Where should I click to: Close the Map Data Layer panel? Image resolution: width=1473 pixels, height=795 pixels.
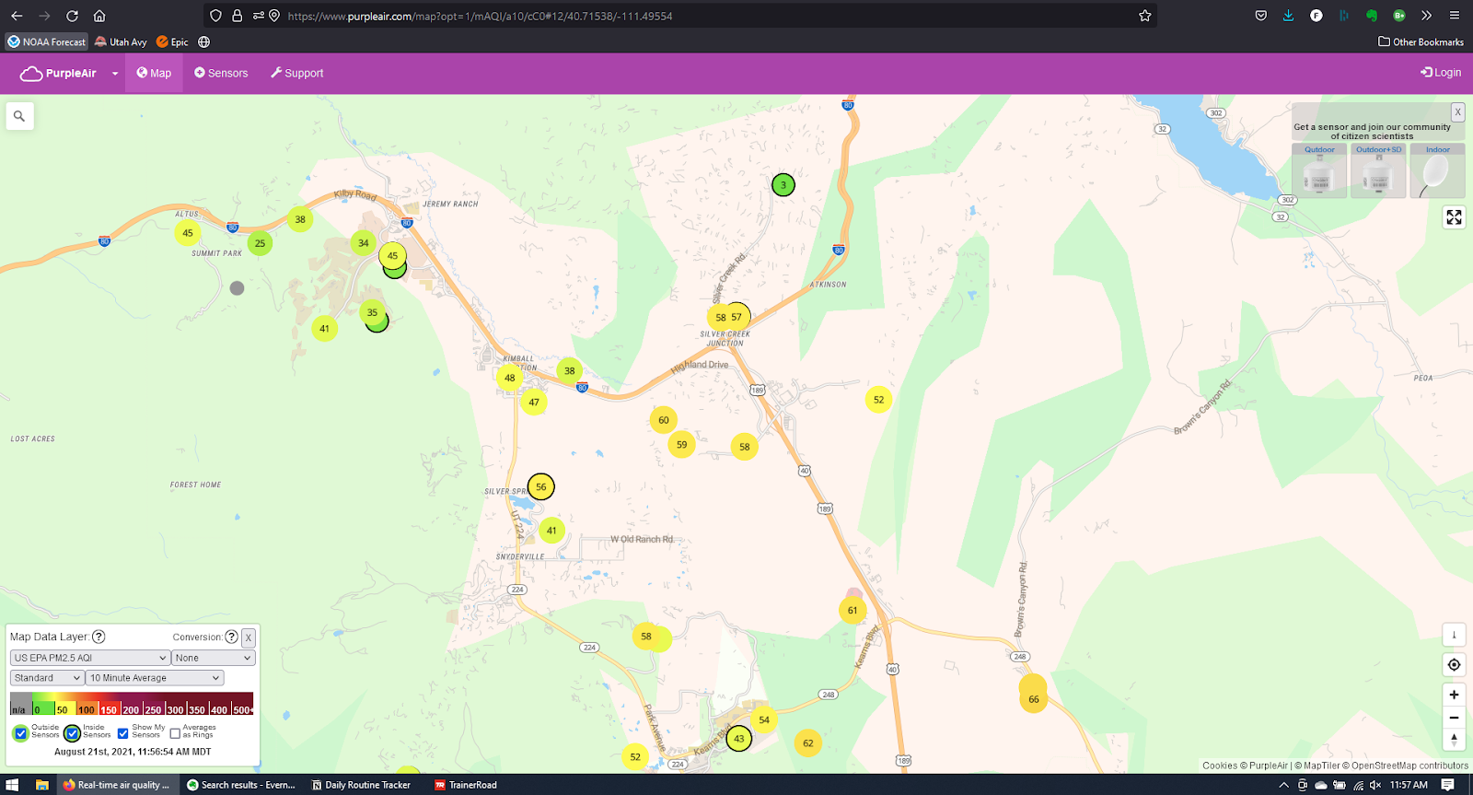[x=249, y=637]
